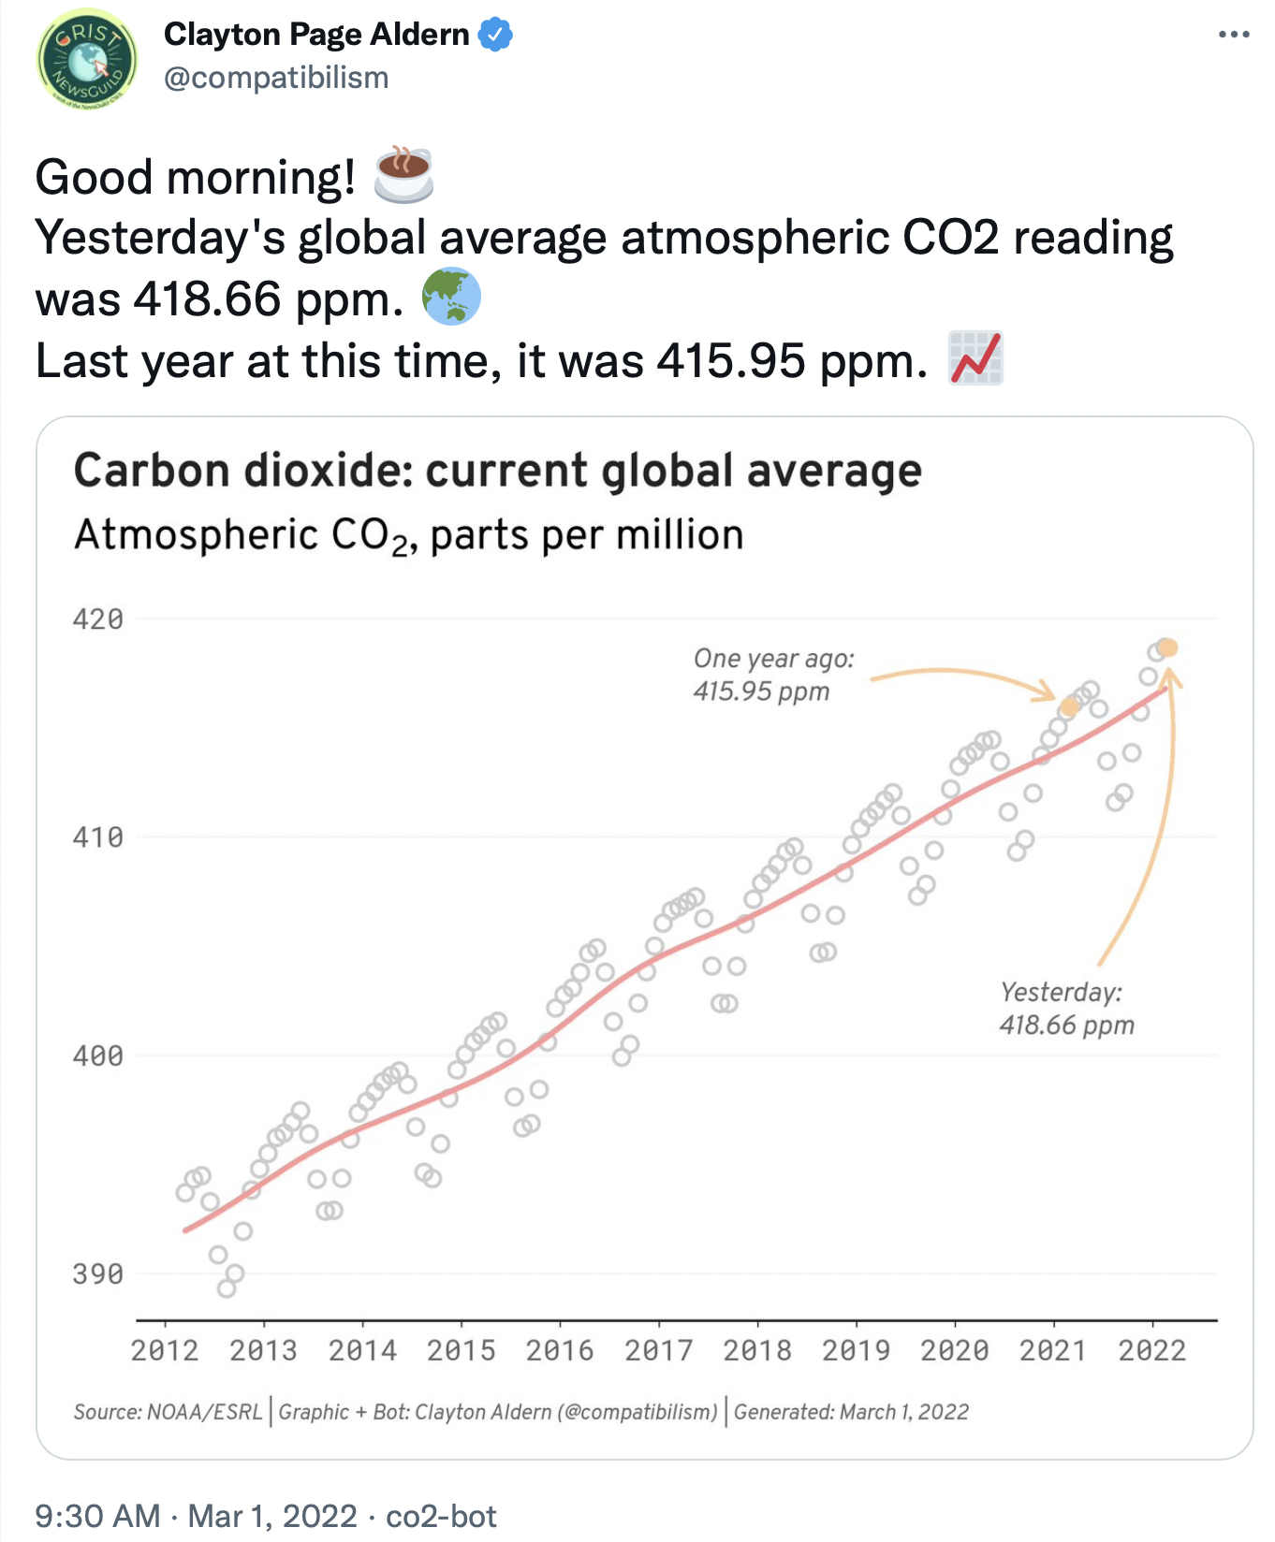The height and width of the screenshot is (1542, 1275).
Task: Click the 9:30 AM Mar 1, 2022 timestamp
Action: pos(195,1516)
